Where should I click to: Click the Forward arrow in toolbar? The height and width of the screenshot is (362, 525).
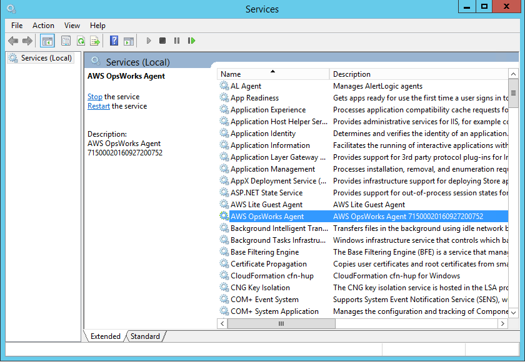pos(27,41)
